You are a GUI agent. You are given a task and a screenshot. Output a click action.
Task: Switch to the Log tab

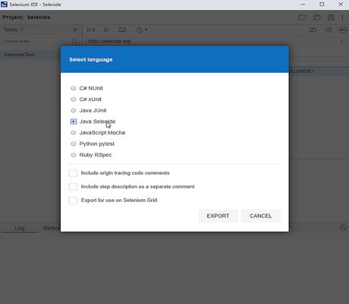(20, 228)
